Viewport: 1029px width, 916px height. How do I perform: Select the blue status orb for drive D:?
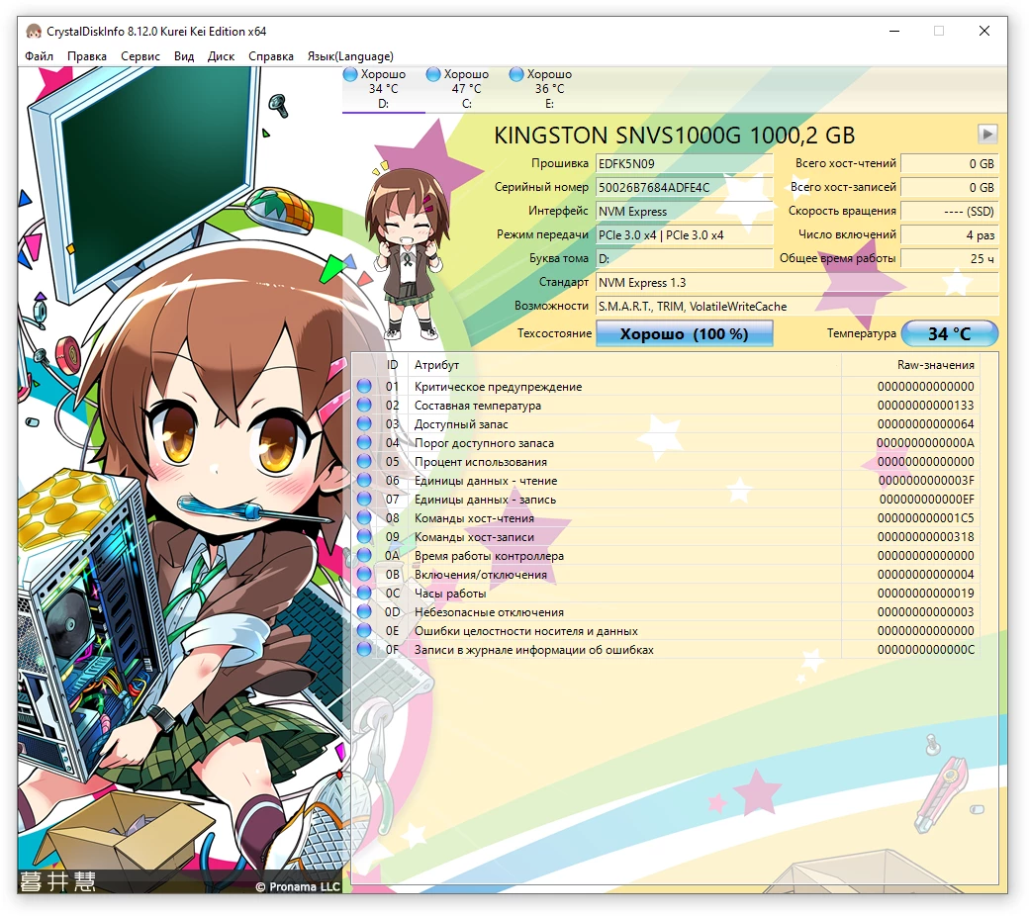click(x=350, y=74)
